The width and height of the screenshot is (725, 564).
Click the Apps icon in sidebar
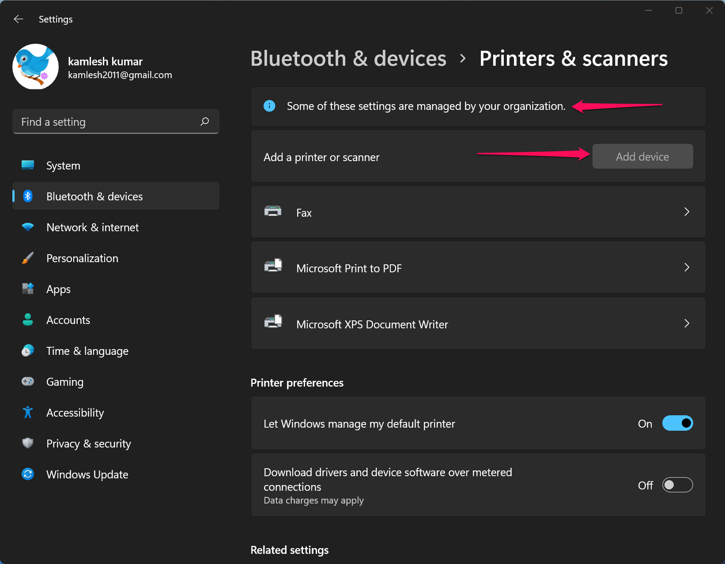(x=28, y=289)
